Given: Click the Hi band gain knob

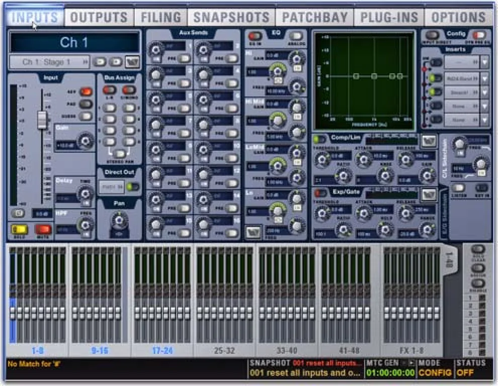Looking at the screenshot, I should pos(296,59).
